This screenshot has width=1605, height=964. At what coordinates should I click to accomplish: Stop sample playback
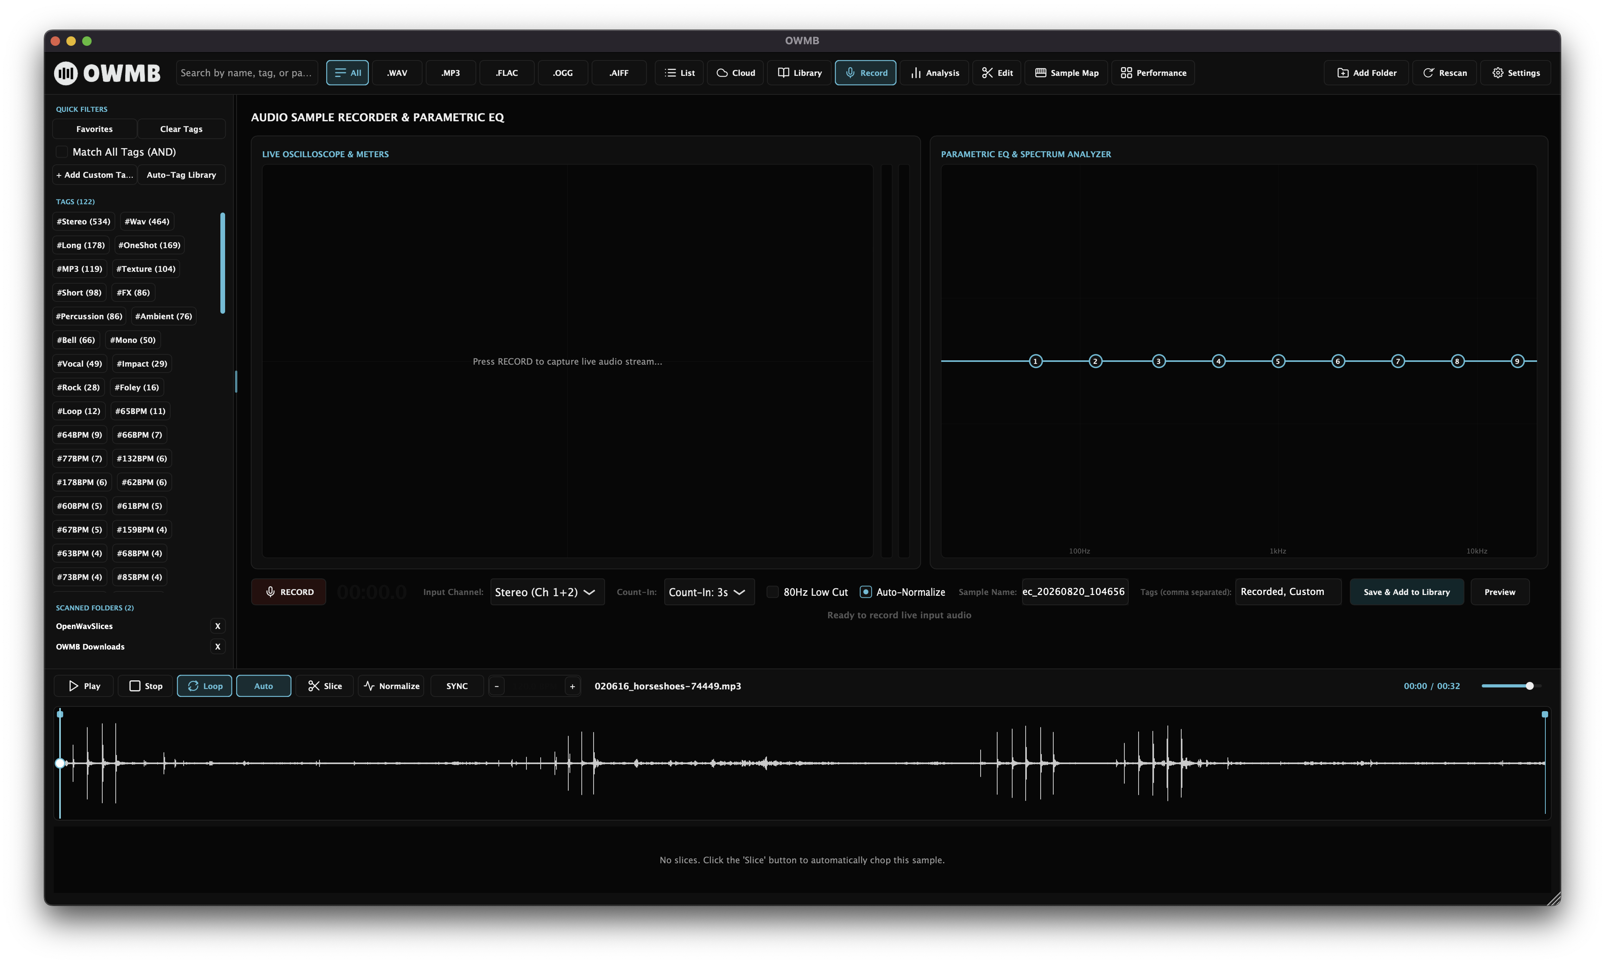145,686
